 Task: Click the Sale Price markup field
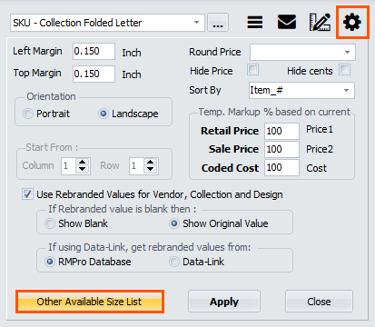[x=281, y=149]
